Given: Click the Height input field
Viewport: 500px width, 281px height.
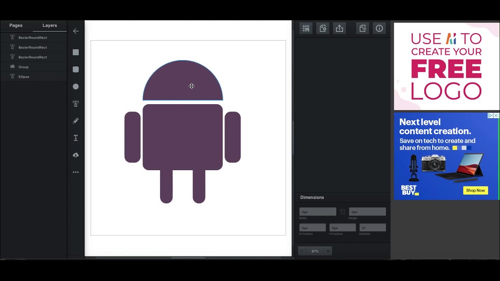Looking at the screenshot, I should (367, 212).
